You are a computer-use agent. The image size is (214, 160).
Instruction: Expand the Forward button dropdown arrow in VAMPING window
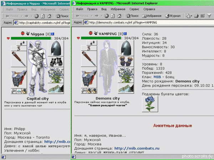(x=101, y=16)
